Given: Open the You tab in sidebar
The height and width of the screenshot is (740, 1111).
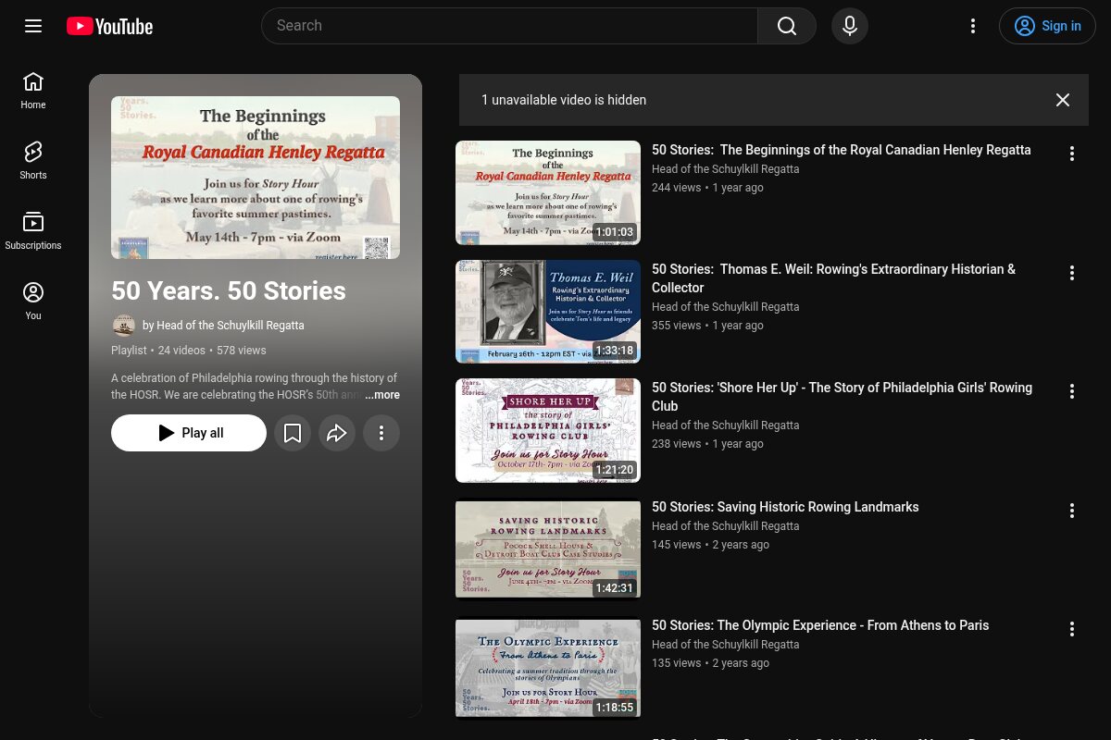Looking at the screenshot, I should (x=33, y=302).
